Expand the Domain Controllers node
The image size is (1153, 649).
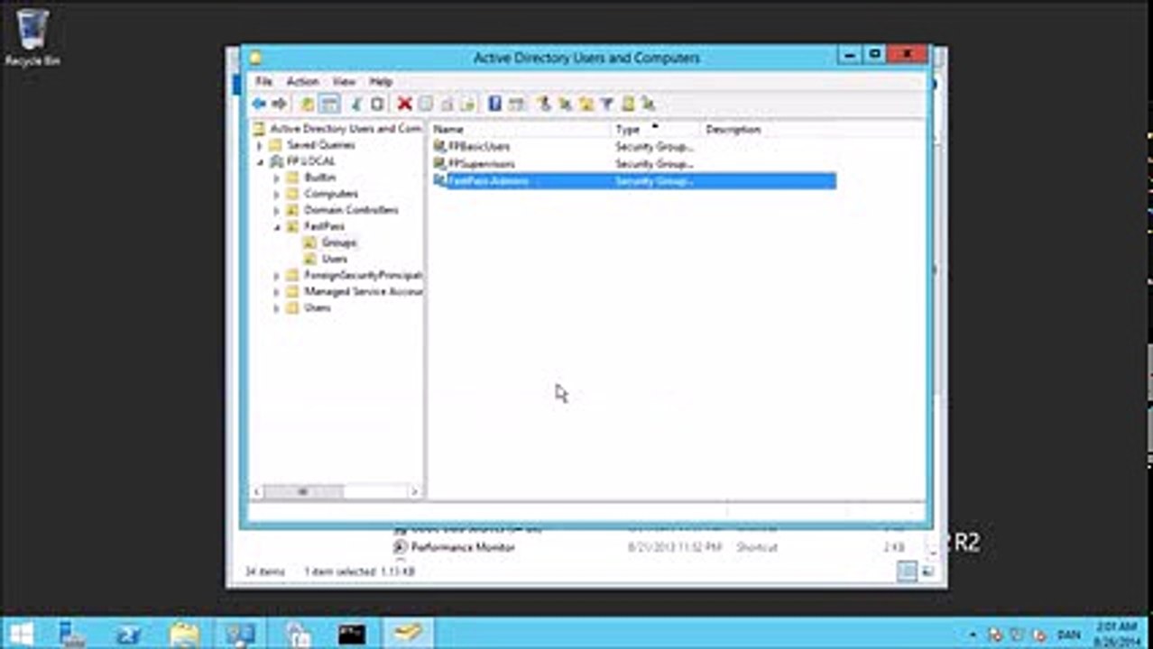click(277, 211)
